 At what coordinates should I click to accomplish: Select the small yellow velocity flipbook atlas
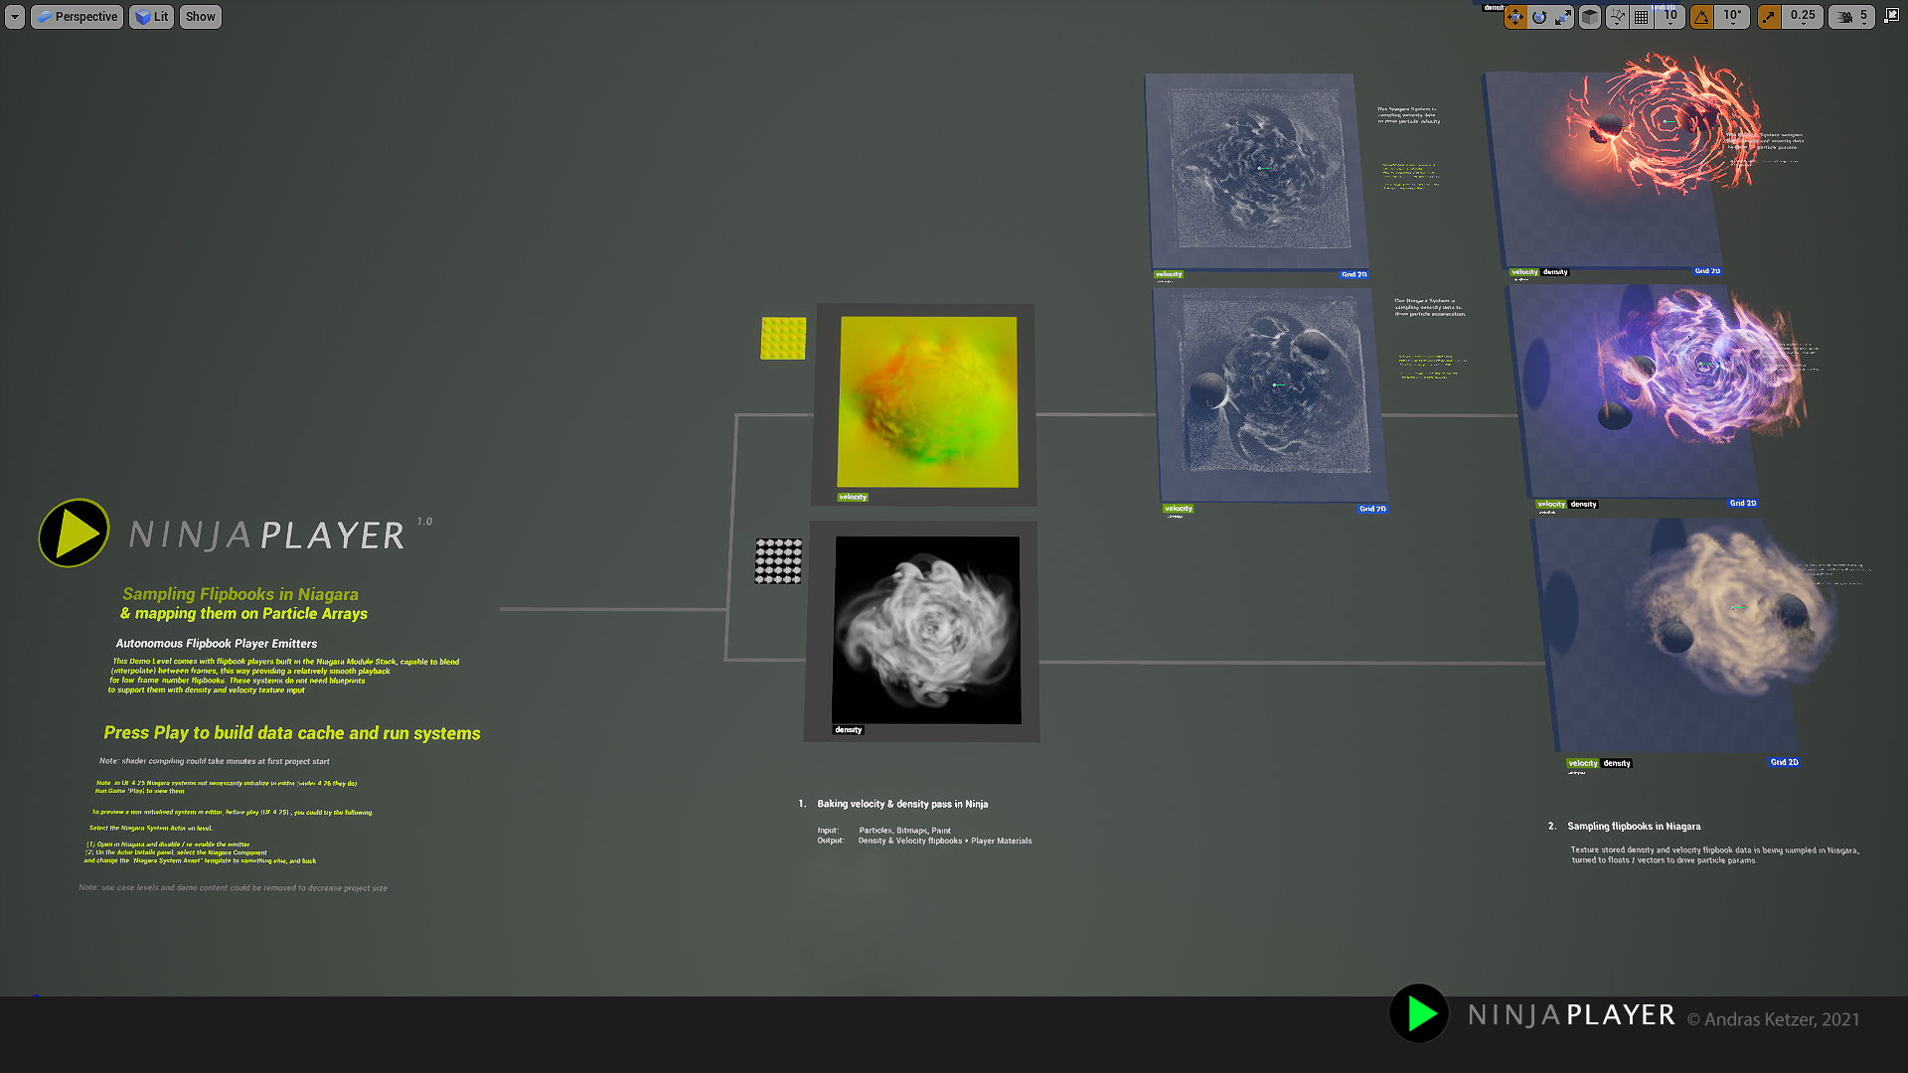783,338
